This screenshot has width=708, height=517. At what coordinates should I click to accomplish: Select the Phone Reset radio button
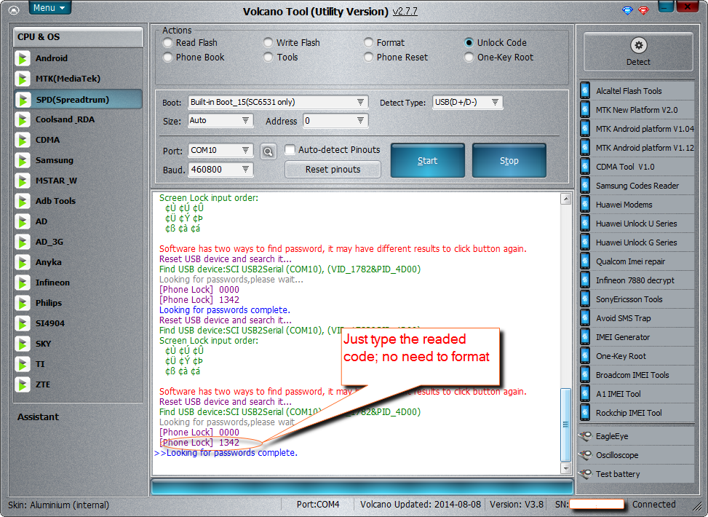[368, 58]
